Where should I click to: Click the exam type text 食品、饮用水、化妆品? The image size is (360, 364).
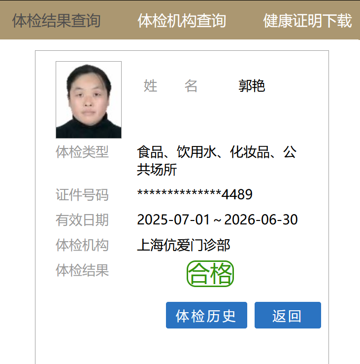click(203, 152)
